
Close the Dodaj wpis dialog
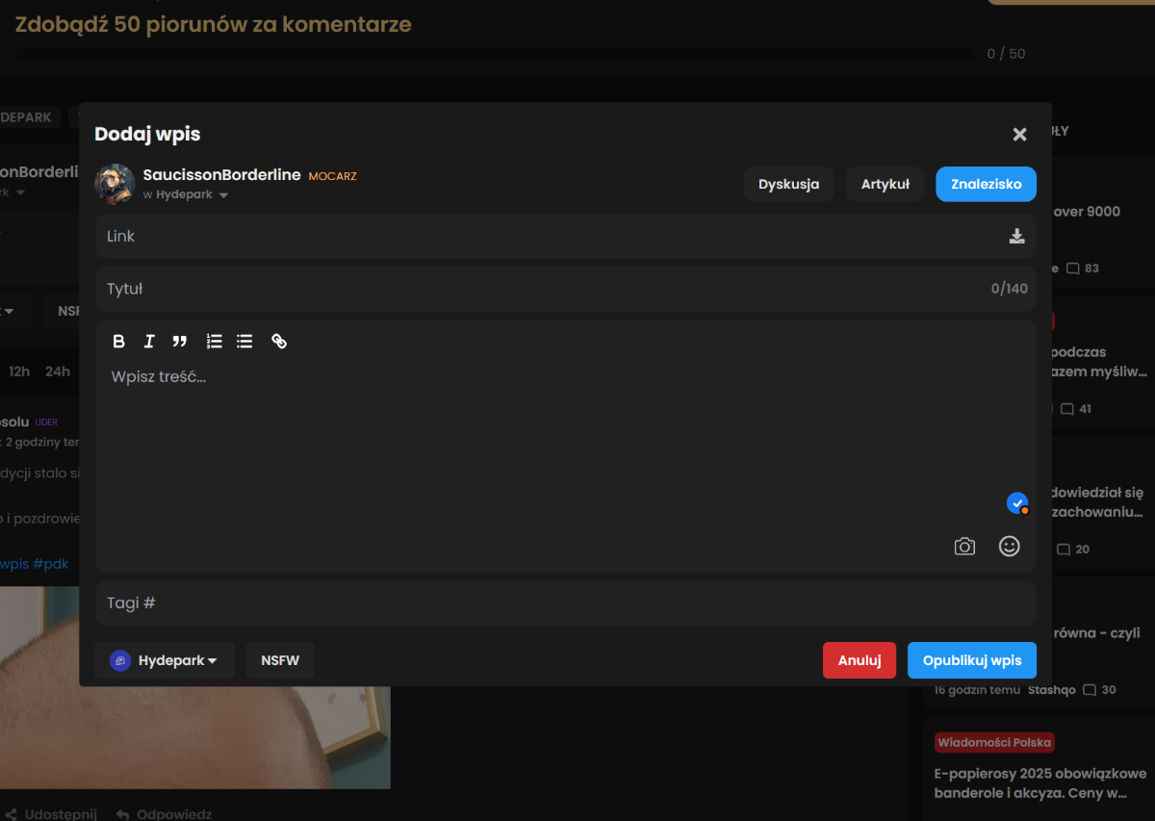(1019, 135)
